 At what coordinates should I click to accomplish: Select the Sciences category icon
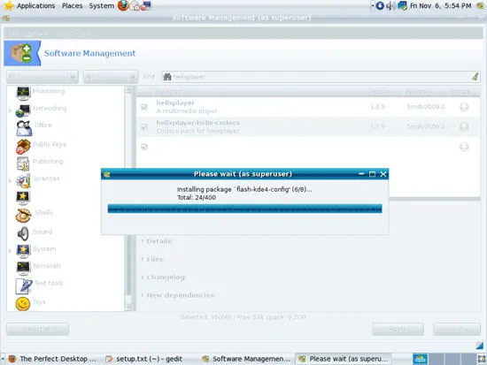(x=23, y=181)
